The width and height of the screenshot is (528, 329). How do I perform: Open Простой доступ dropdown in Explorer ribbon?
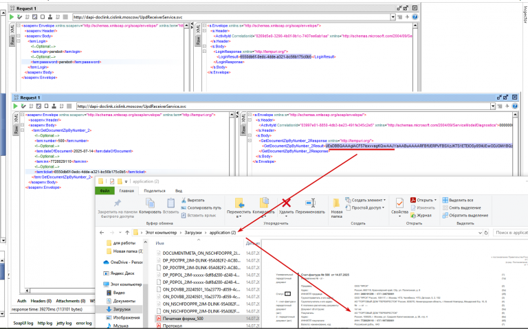365,207
